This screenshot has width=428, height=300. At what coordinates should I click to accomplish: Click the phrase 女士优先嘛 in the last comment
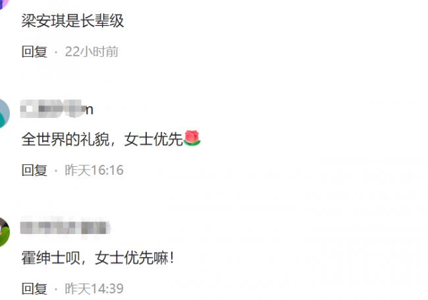[132, 258]
